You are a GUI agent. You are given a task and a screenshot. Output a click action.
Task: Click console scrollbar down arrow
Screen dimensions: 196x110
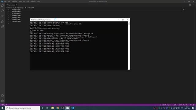[x=129, y=69]
